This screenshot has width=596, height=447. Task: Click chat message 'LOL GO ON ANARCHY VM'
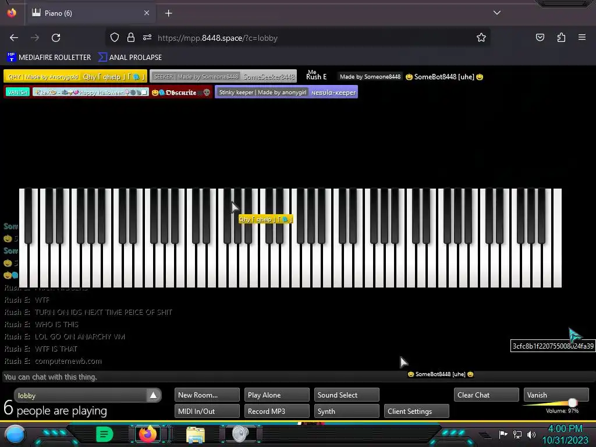(80, 336)
